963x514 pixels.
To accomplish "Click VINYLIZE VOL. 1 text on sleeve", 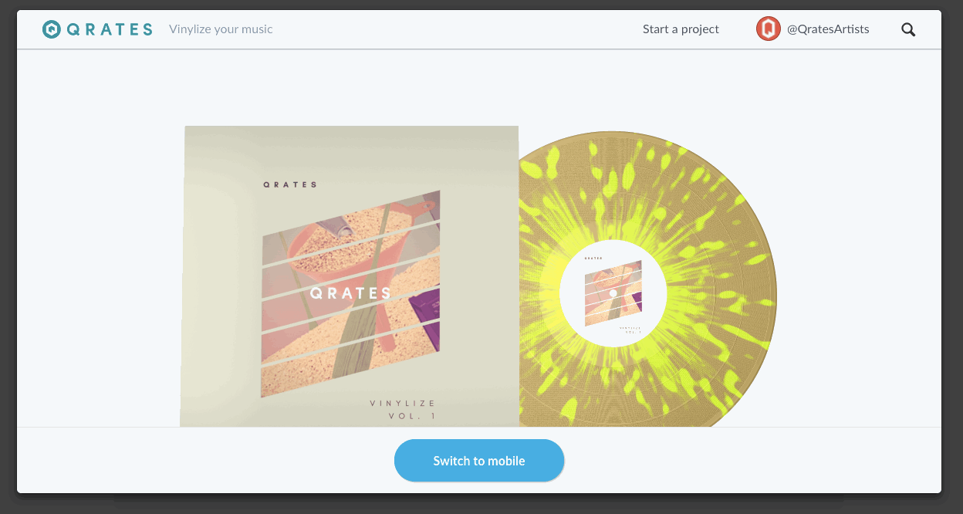I will click(x=403, y=410).
